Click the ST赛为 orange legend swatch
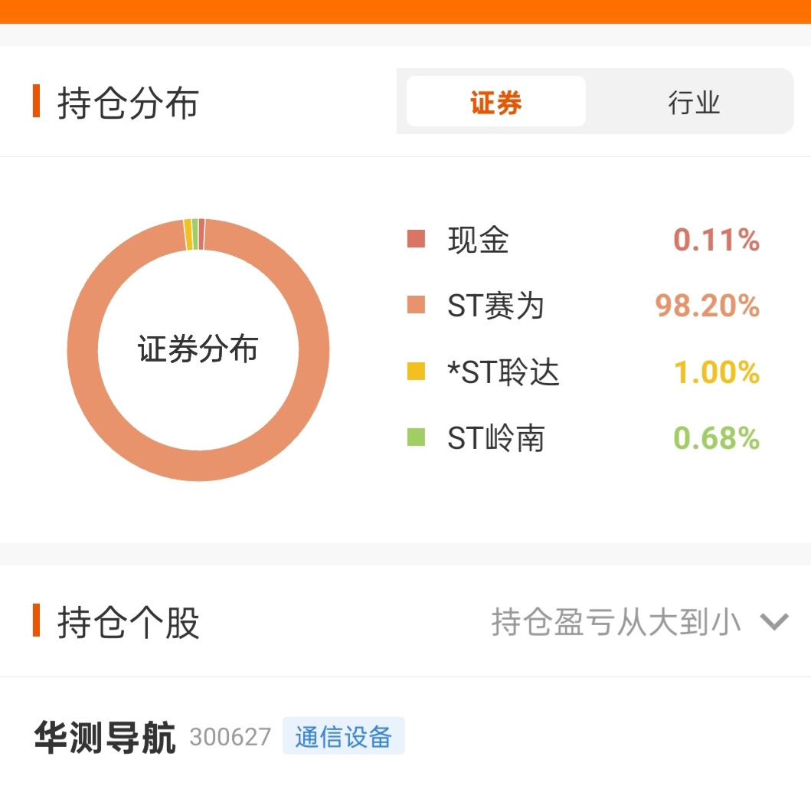 416,306
